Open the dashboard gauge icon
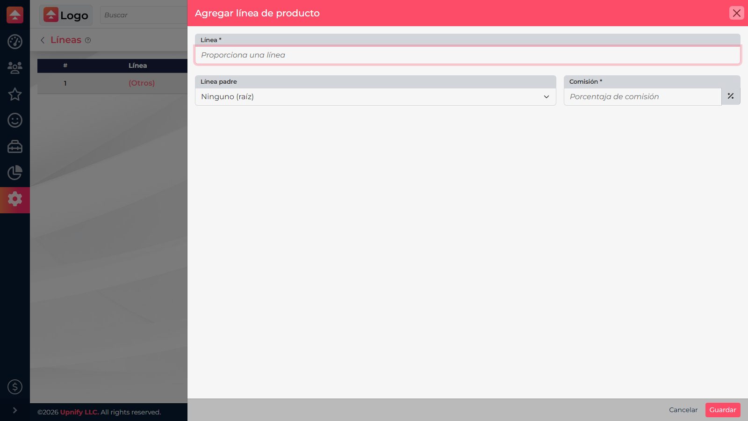This screenshot has width=748, height=421. coord(15,42)
